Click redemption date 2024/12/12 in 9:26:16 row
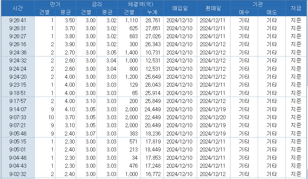The image size is (308, 179). [x=213, y=45]
